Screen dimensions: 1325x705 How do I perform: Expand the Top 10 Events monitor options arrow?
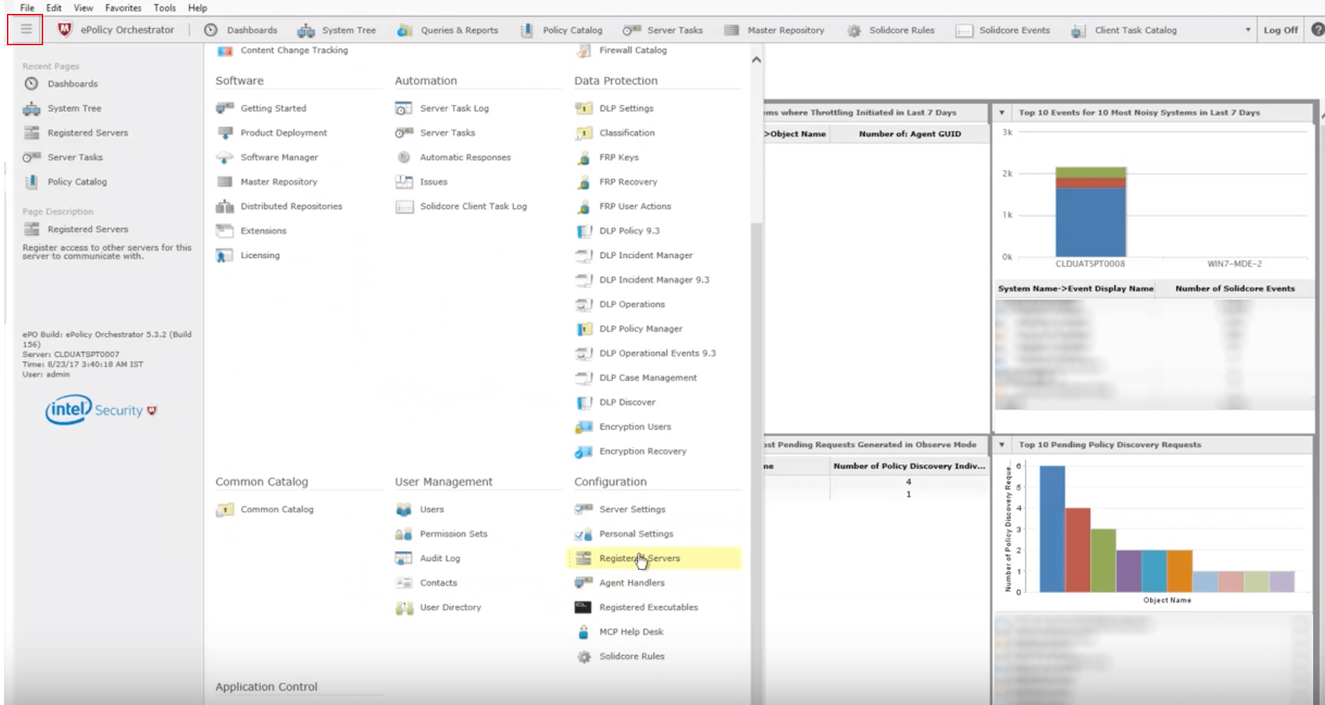coord(1001,112)
